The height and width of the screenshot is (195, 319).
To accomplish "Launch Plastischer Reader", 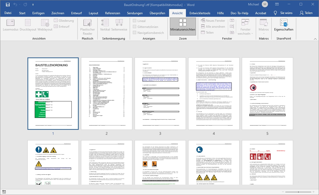I will 88,27.
